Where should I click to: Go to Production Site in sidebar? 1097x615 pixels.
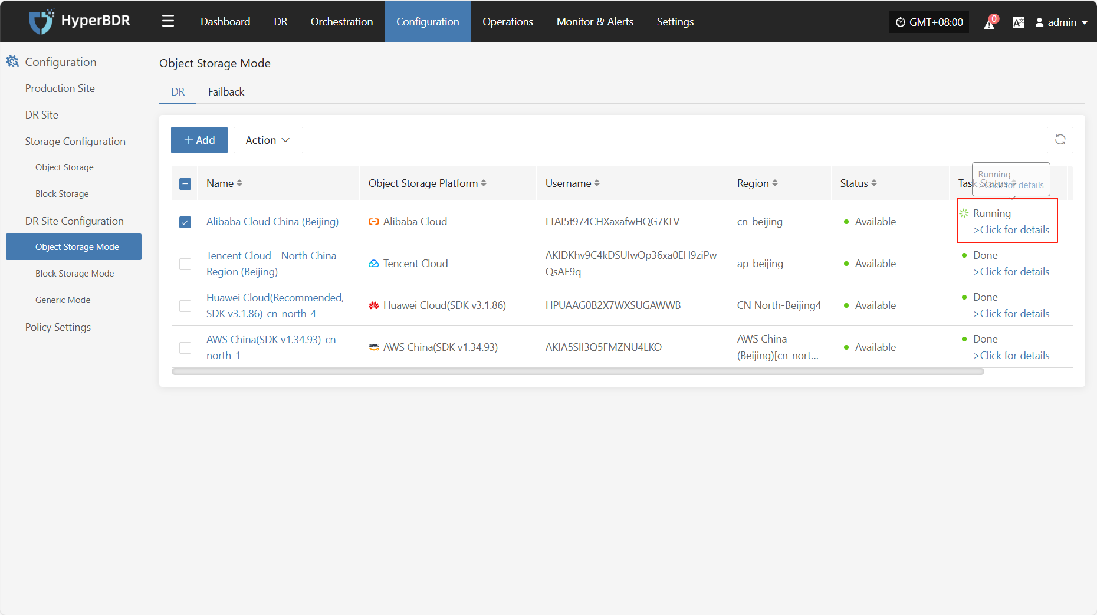[x=60, y=88]
